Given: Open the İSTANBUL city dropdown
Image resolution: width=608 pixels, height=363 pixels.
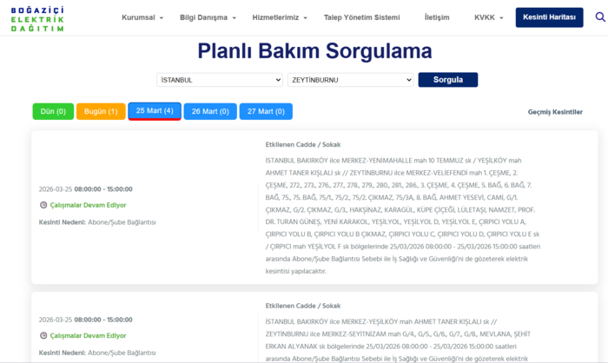Looking at the screenshot, I should tap(220, 80).
